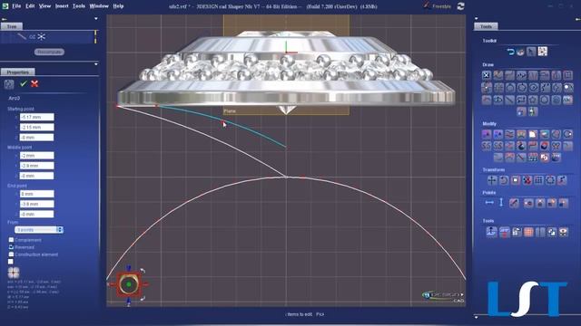Click the undo arrow in Toolkit

coord(510,52)
